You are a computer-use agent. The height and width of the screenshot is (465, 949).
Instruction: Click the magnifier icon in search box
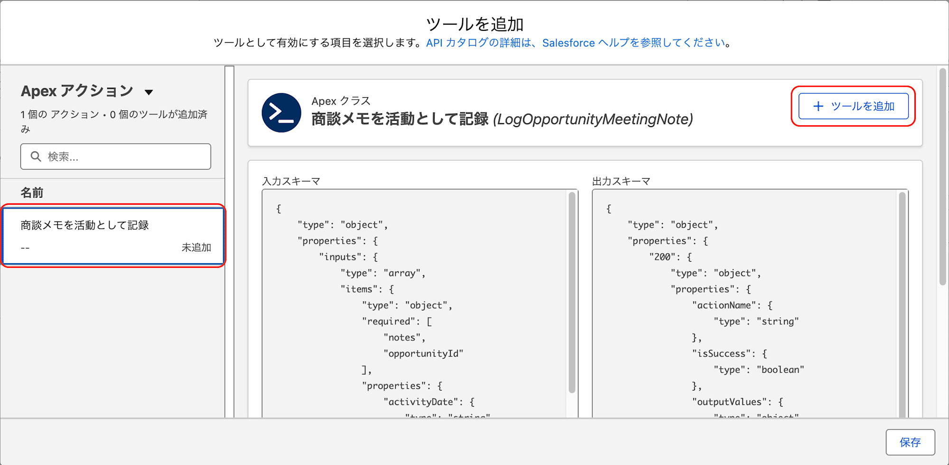36,156
